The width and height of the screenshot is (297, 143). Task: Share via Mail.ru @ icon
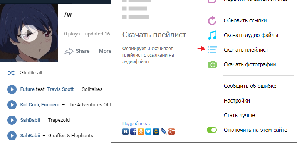[156, 131]
